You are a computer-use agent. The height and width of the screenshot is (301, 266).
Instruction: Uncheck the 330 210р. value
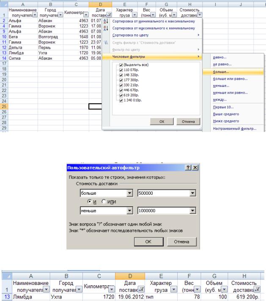[x=121, y=85]
